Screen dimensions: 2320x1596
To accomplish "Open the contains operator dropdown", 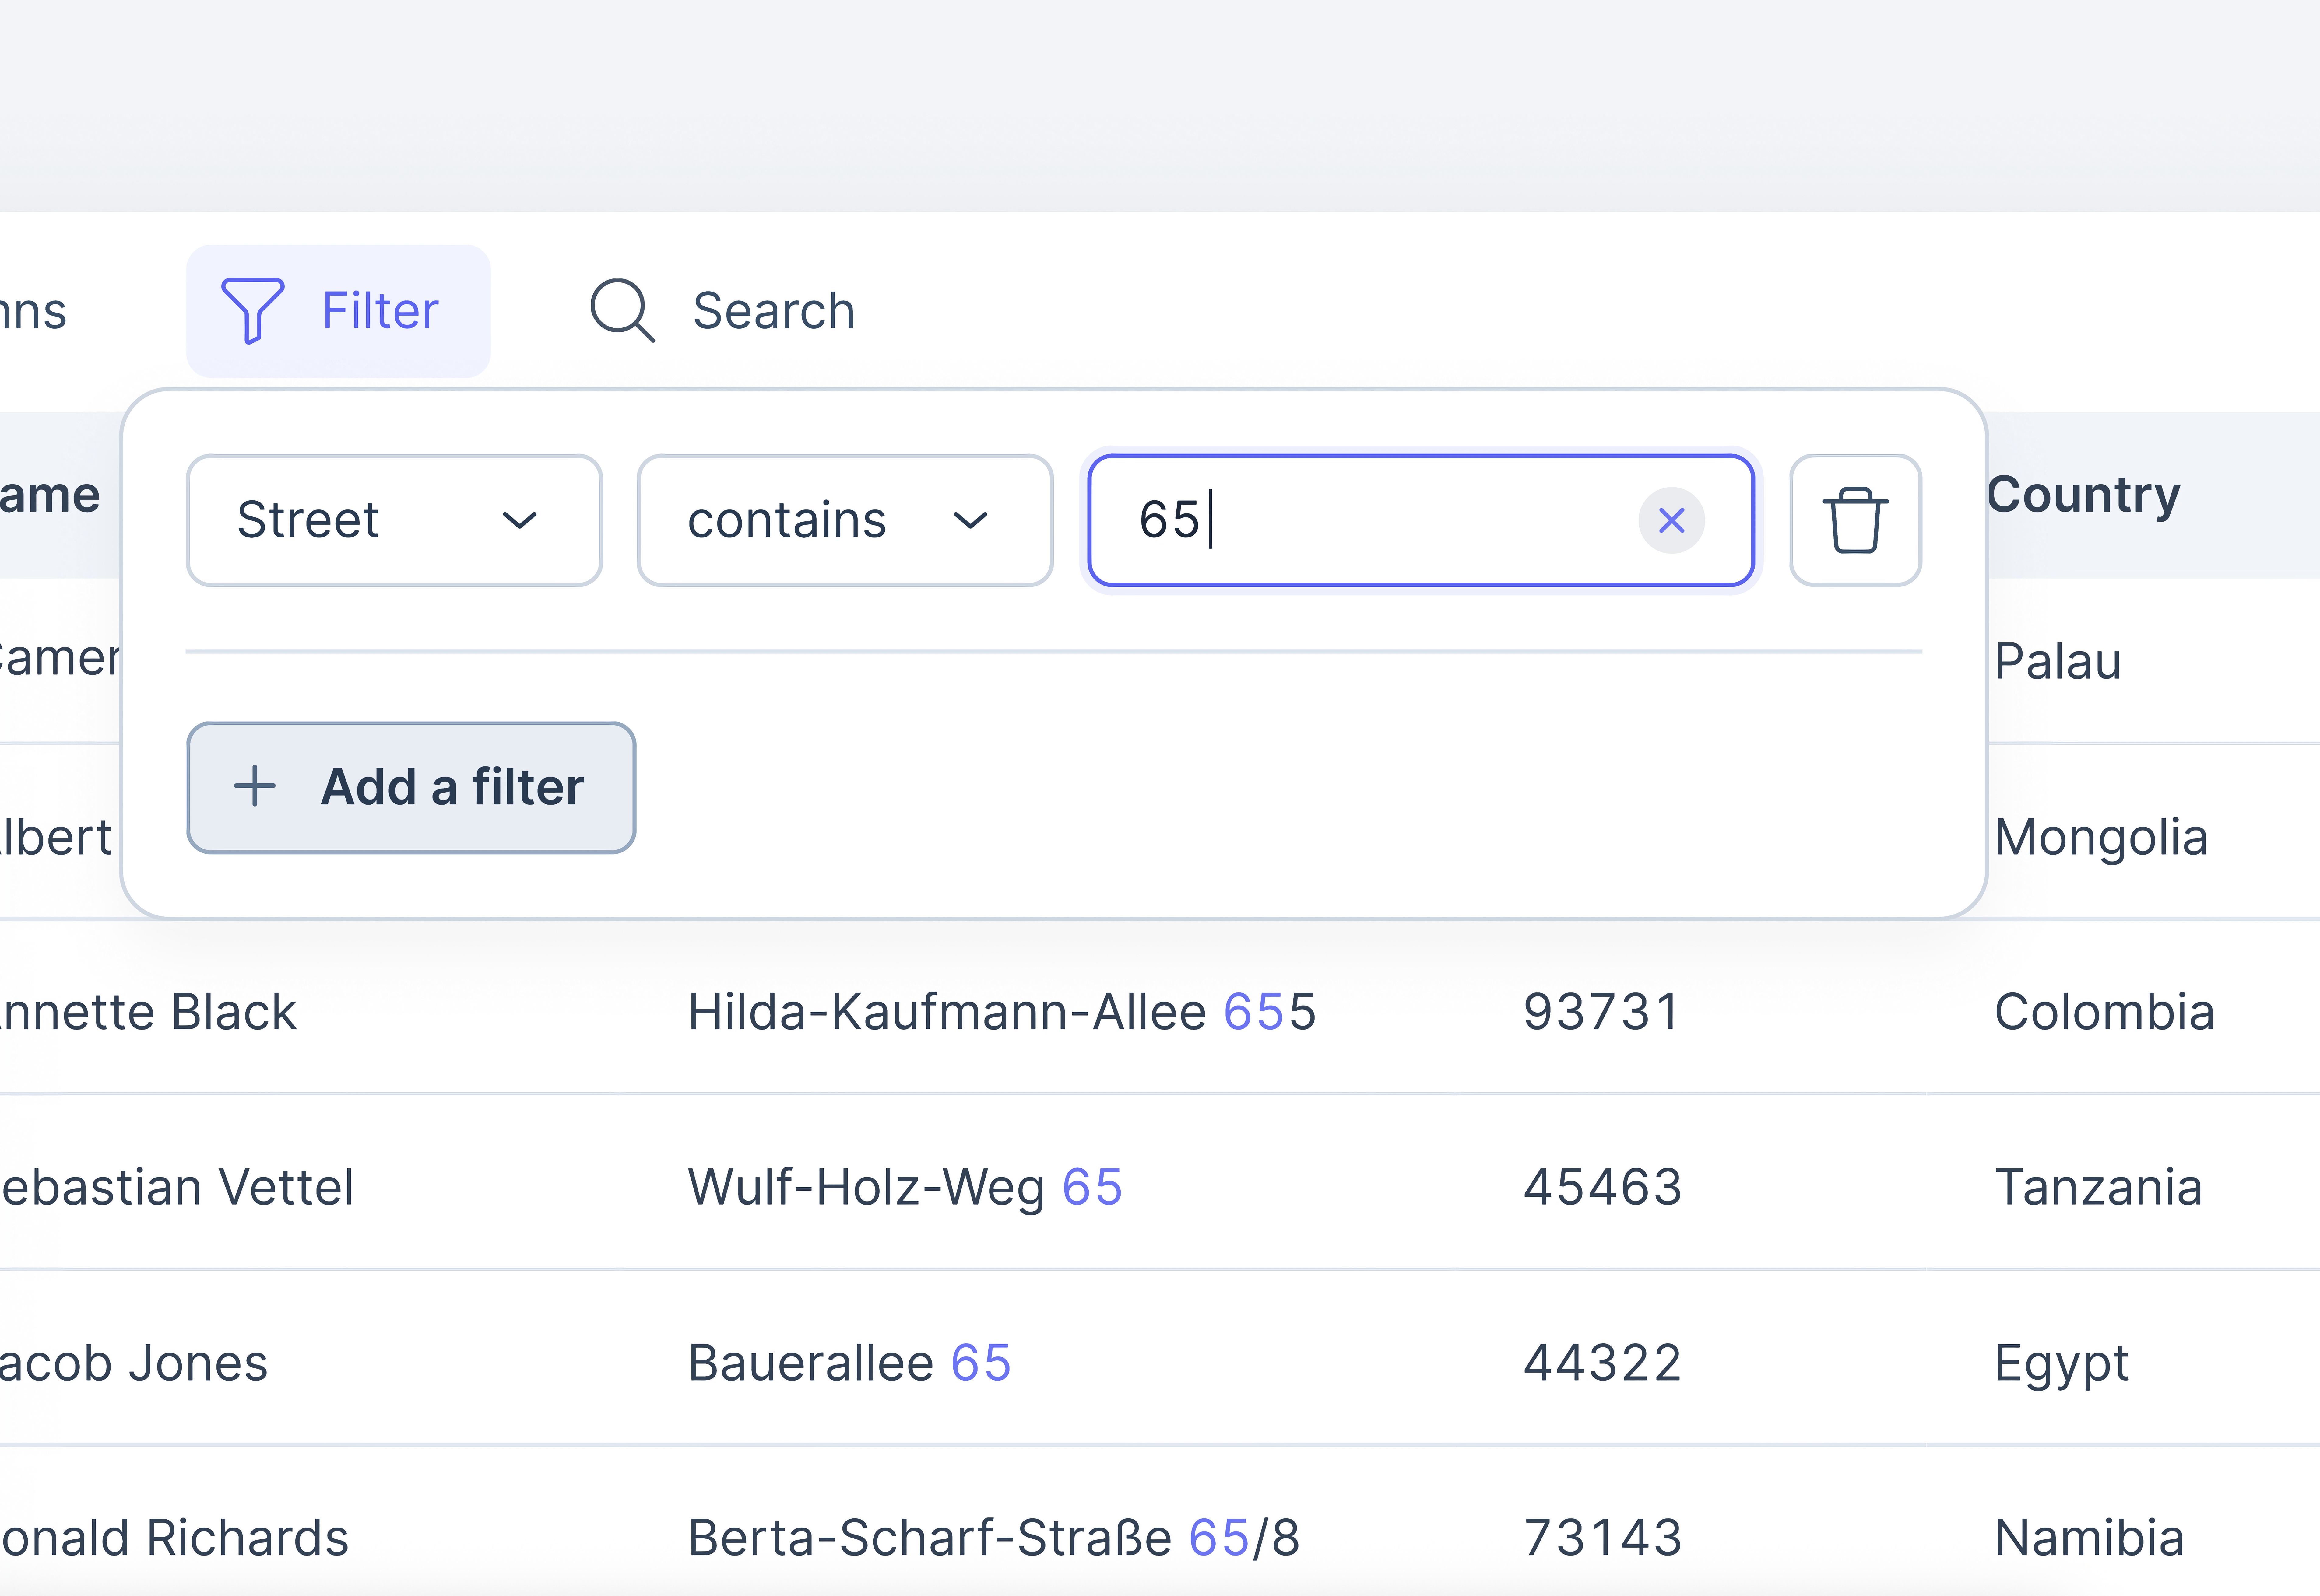I will tap(843, 520).
